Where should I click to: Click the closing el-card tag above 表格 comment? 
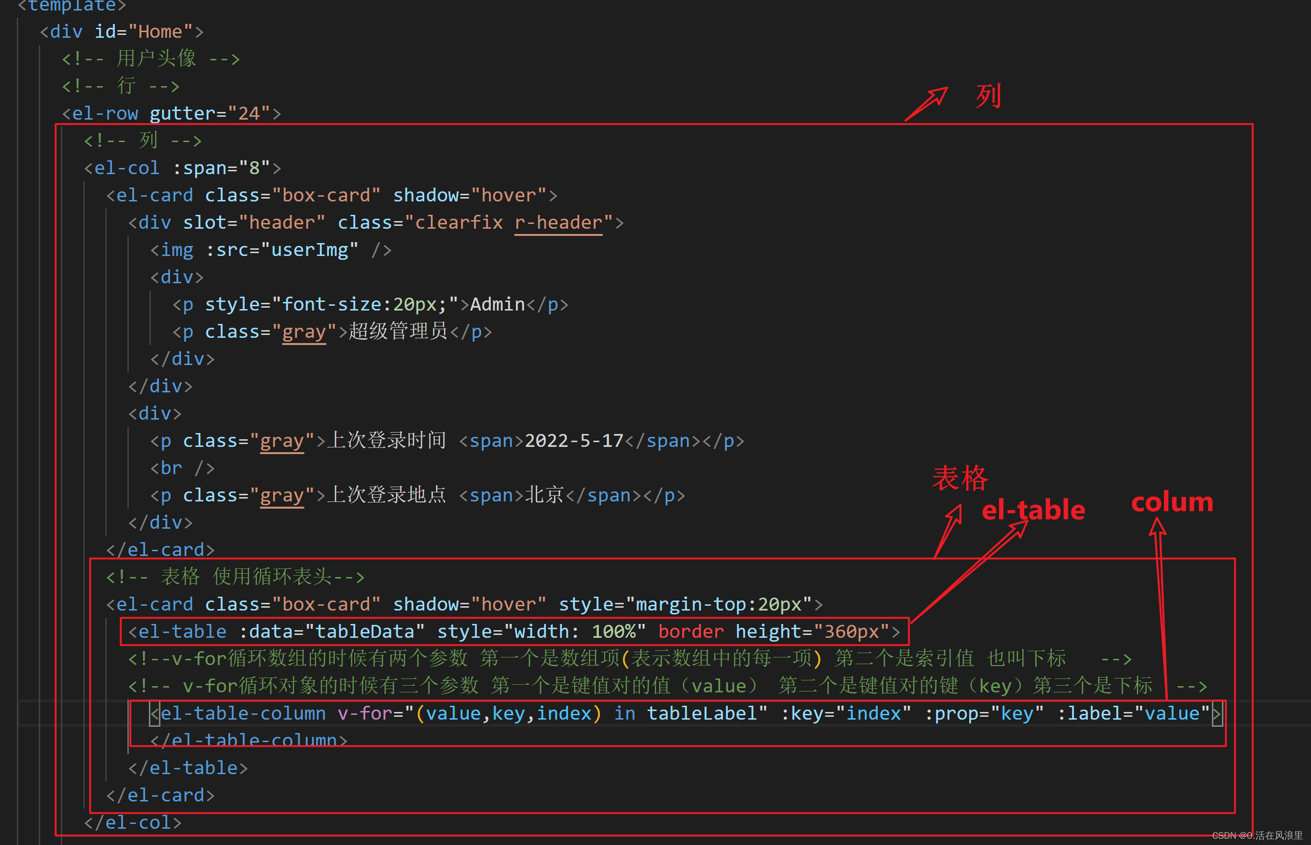(x=160, y=550)
